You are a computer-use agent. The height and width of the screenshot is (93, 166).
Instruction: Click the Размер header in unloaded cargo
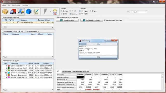tap(46, 64)
